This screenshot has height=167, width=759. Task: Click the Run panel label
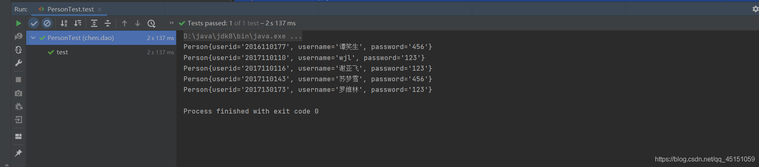click(21, 9)
